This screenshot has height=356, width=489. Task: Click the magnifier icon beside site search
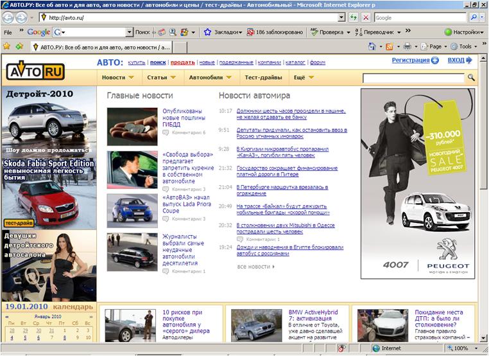(471, 78)
